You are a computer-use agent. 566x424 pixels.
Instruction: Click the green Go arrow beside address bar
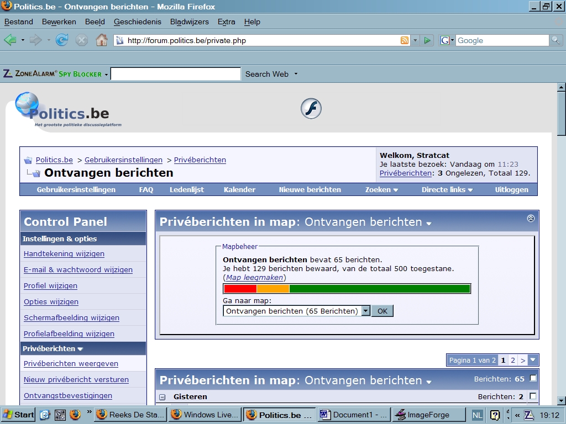(x=427, y=40)
